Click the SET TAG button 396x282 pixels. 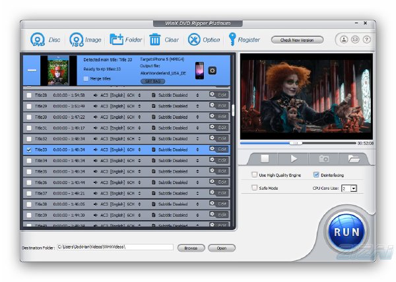(153, 82)
